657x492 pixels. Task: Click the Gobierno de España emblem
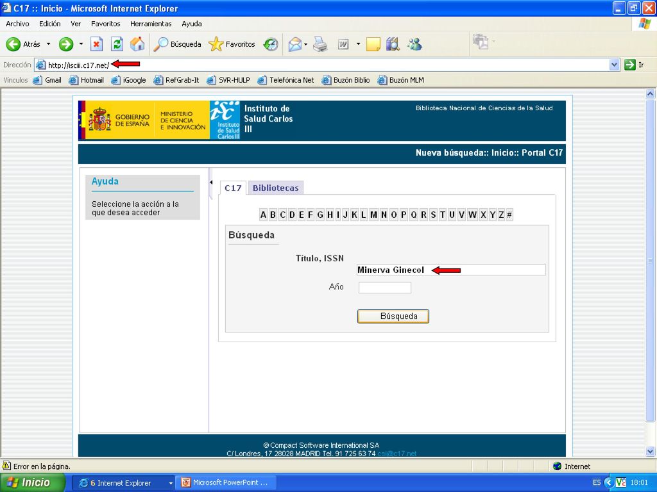(x=99, y=120)
